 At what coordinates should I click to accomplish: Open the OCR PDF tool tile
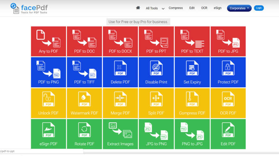coord(228,103)
